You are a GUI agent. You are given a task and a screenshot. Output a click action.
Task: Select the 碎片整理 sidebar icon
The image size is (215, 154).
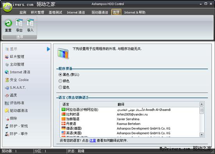click(x=7, y=57)
